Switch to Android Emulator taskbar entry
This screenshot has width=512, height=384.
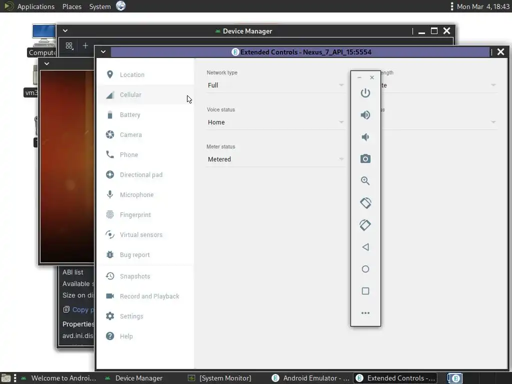click(x=310, y=378)
